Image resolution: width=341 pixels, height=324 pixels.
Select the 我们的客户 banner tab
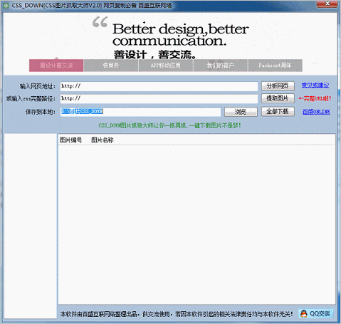tap(221, 66)
